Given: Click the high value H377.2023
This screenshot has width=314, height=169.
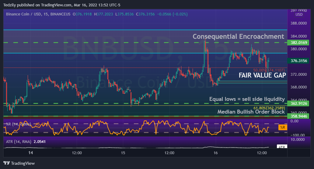Looking at the screenshot, I should [103, 14].
